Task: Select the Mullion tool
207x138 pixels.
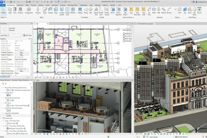Action: (73, 11)
